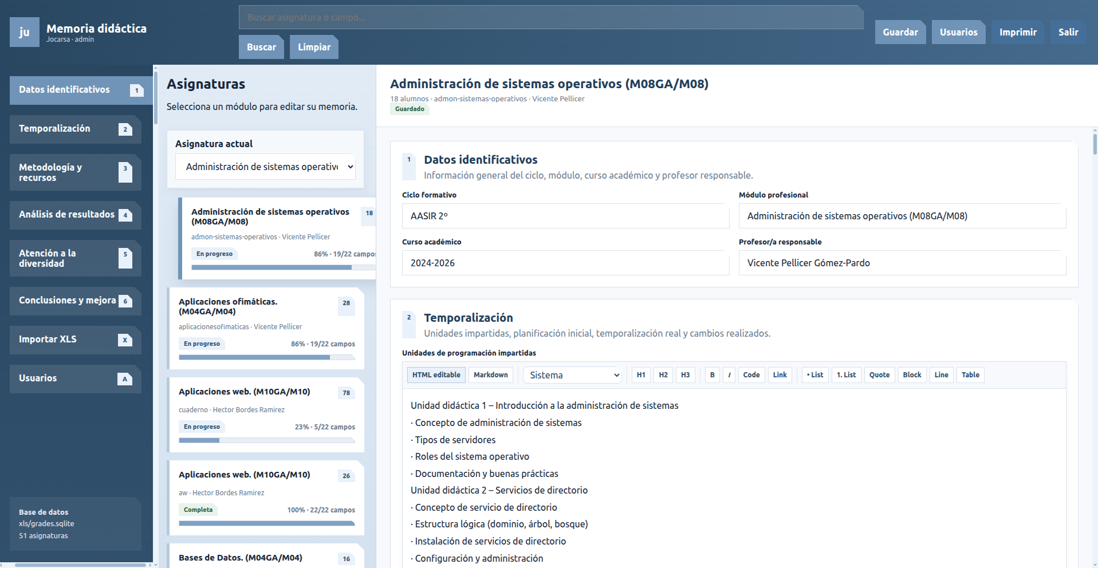The height and width of the screenshot is (568, 1098).
Task: Click the Salir button
Action: [1069, 32]
